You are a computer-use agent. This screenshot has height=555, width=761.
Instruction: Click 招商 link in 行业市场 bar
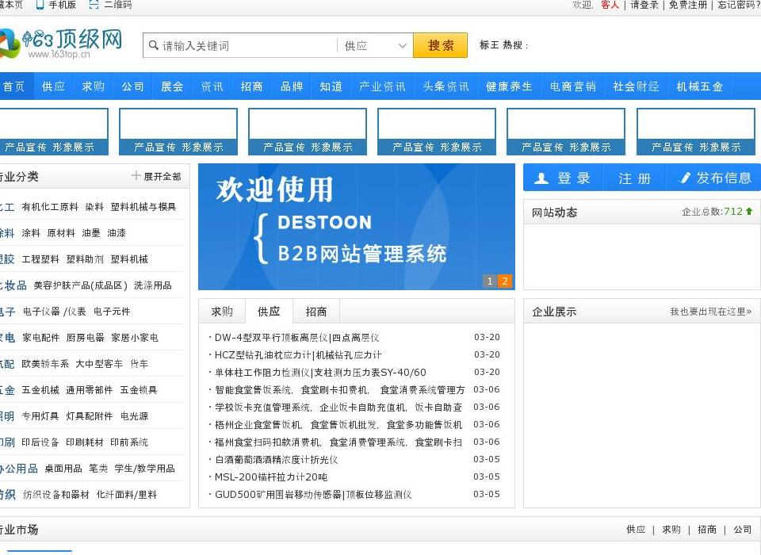(x=706, y=530)
